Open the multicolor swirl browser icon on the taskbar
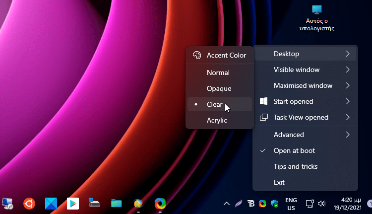 (x=160, y=204)
